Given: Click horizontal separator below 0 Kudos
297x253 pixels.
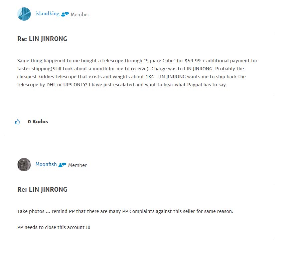Looking at the screenshot, I should (150, 136).
